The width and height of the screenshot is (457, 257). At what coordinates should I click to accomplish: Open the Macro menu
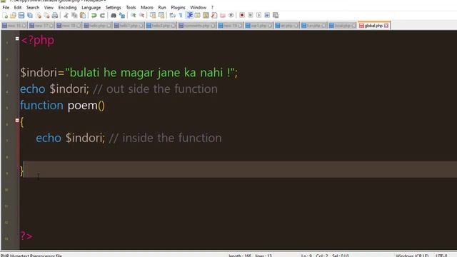[x=147, y=8]
